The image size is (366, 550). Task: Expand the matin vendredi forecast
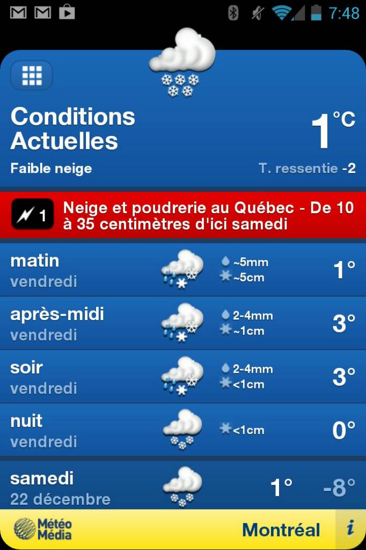click(x=80, y=270)
